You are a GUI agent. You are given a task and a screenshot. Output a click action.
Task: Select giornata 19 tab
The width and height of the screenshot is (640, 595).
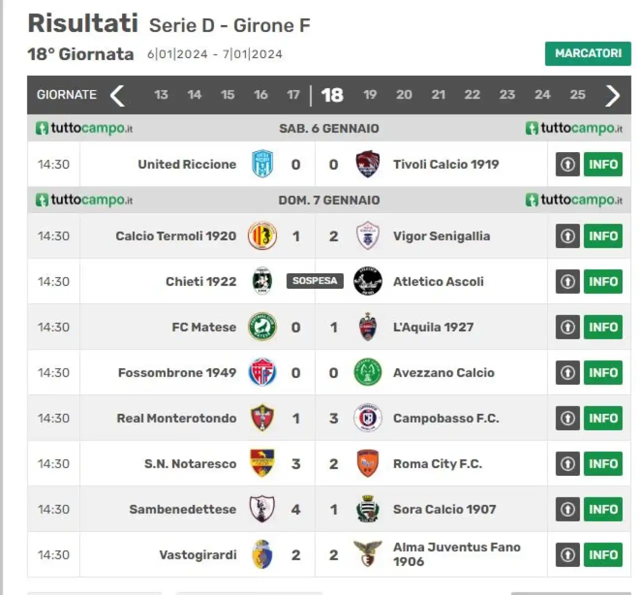369,95
